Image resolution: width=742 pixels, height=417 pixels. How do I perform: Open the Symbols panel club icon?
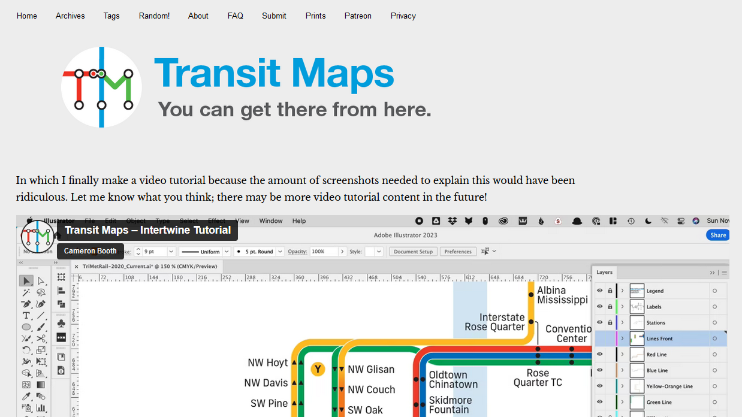[61, 323]
